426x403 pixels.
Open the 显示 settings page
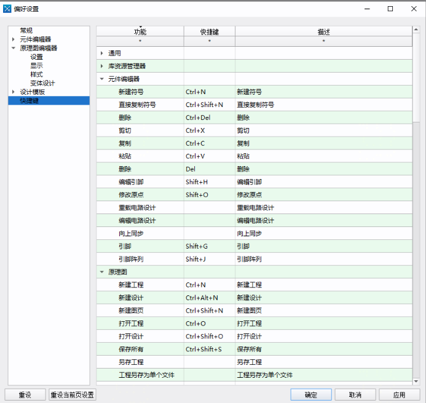click(36, 65)
